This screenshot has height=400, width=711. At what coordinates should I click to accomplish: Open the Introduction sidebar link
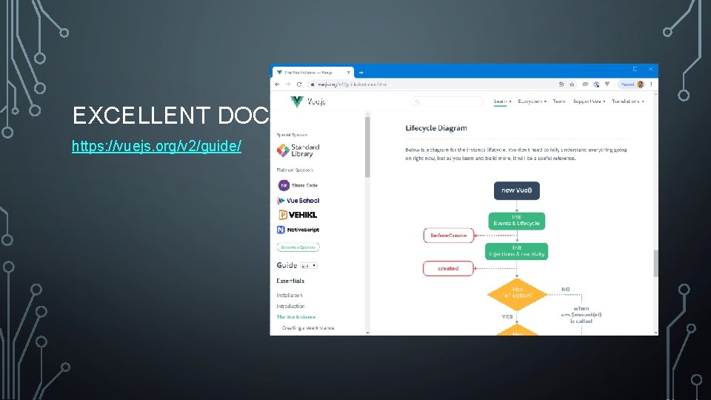click(x=290, y=306)
